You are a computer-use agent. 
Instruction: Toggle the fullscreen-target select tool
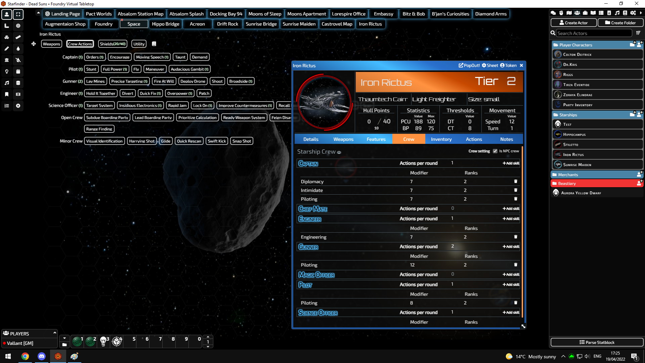point(18,14)
